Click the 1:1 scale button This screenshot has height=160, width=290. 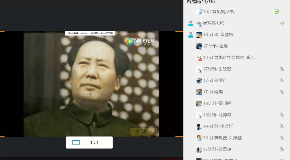pyautogui.click(x=94, y=143)
